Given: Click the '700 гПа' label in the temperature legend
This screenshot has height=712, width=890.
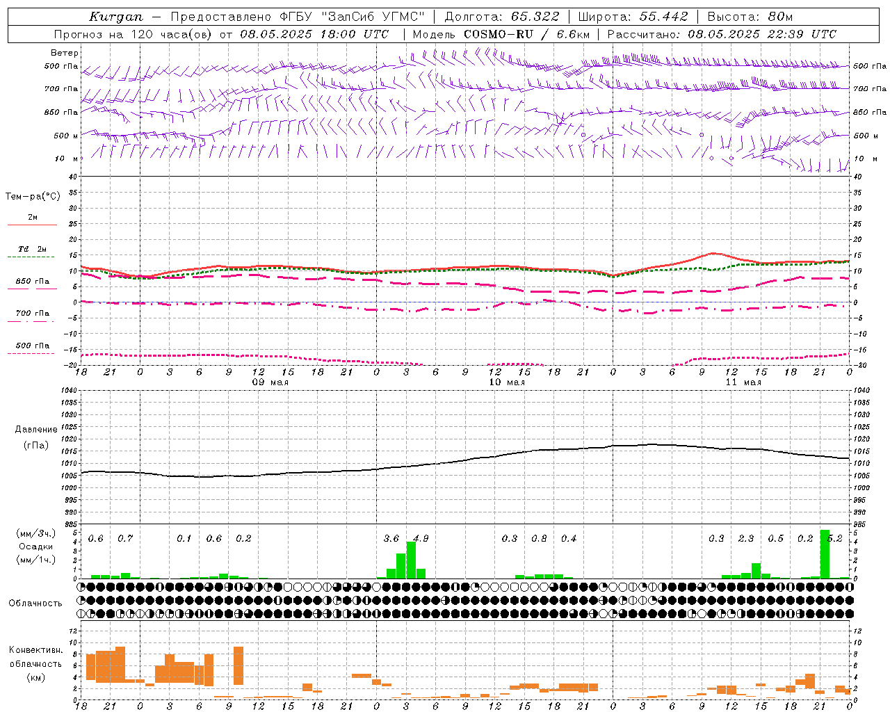Looking at the screenshot, I should (33, 313).
